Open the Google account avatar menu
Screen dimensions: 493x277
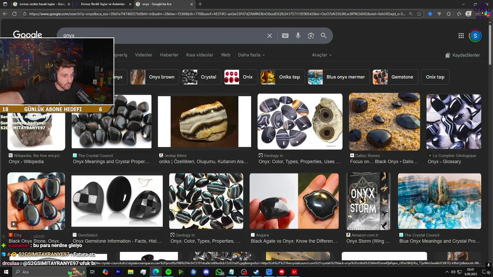pos(475,36)
